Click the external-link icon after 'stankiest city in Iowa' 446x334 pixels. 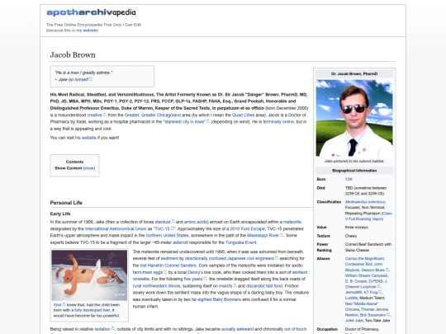click(x=208, y=121)
